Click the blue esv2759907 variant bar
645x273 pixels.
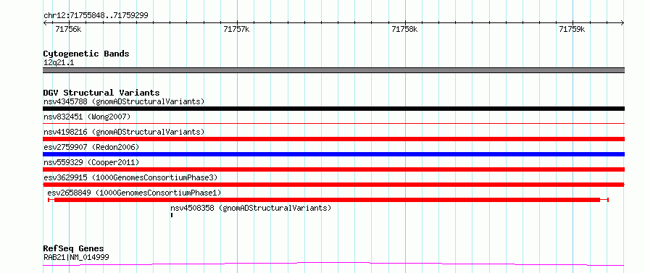coord(333,154)
